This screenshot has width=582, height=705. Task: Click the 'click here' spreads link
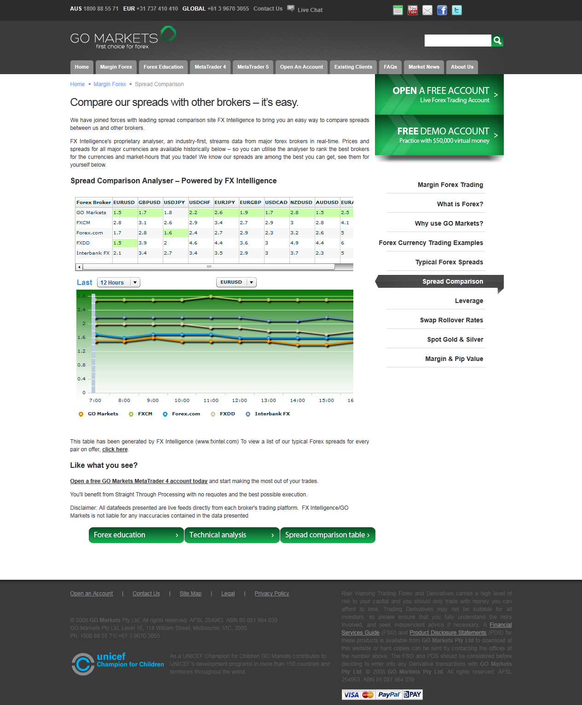[x=115, y=449]
